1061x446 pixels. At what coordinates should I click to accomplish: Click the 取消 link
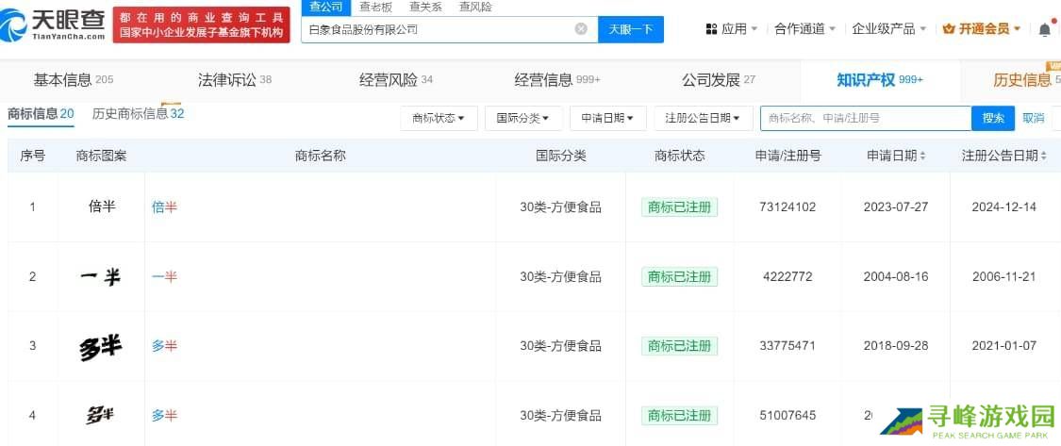coord(1034,118)
